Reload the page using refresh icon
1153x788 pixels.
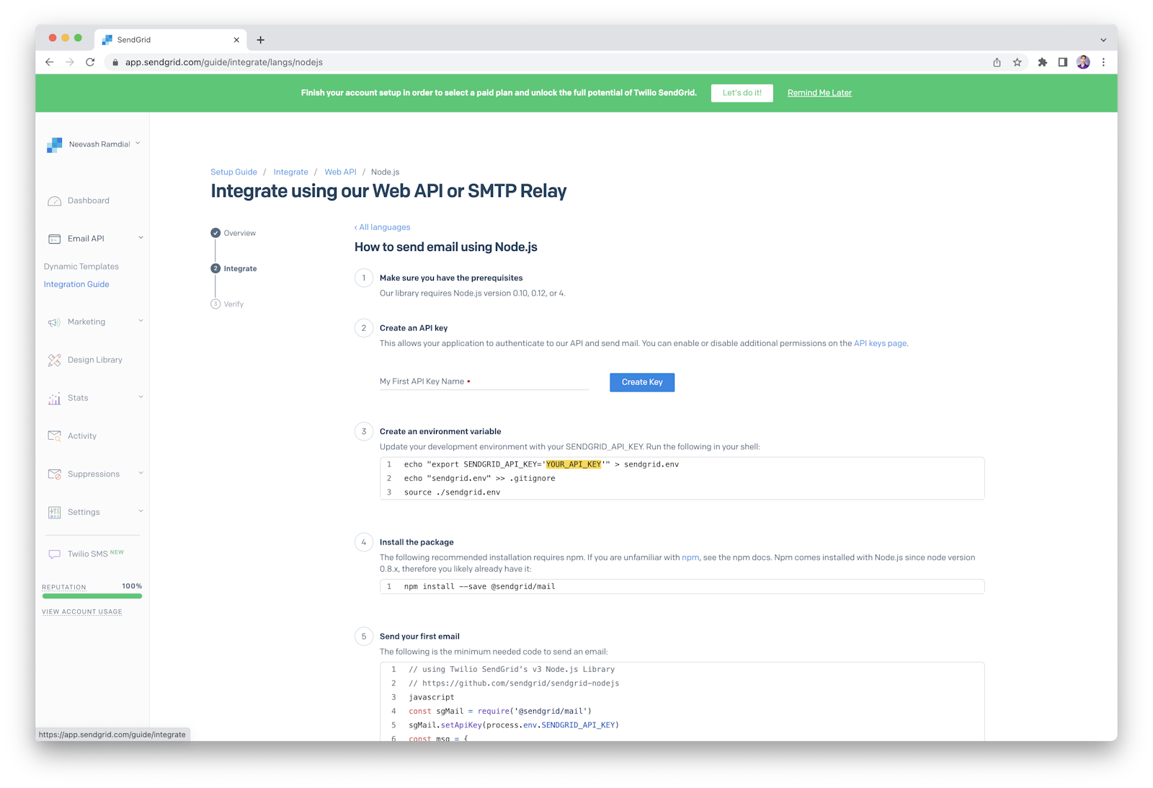pyautogui.click(x=90, y=62)
